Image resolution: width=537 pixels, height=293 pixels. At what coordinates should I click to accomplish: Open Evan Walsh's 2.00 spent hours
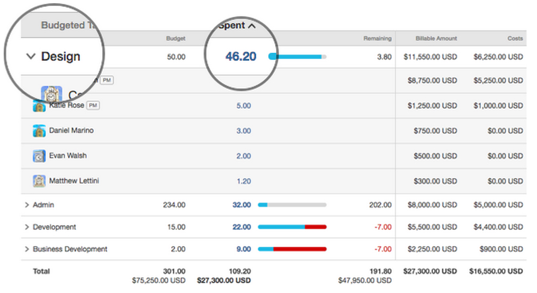pyautogui.click(x=244, y=156)
